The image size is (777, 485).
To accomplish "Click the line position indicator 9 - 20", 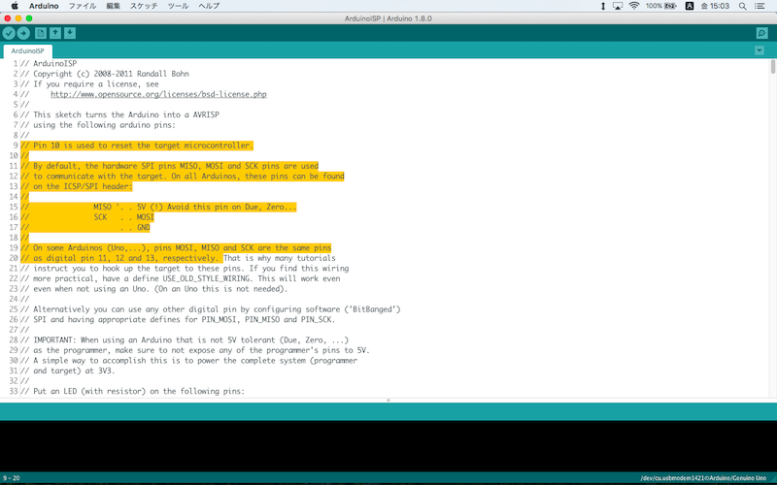I will pyautogui.click(x=11, y=478).
